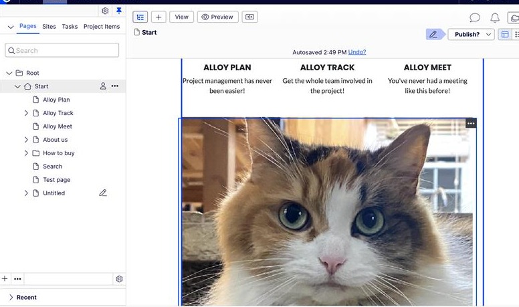Screen dimensions: 519x307
Task: Click the pencil icon beside Untitled page
Action: (103, 193)
